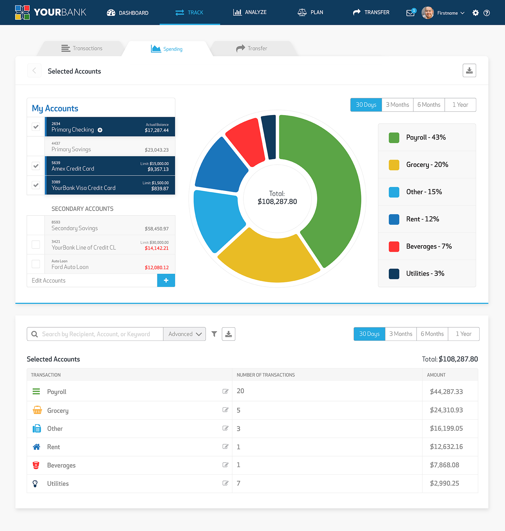This screenshot has height=531, width=505.
Task: Click the navy Utilities legend swatch
Action: coord(394,274)
